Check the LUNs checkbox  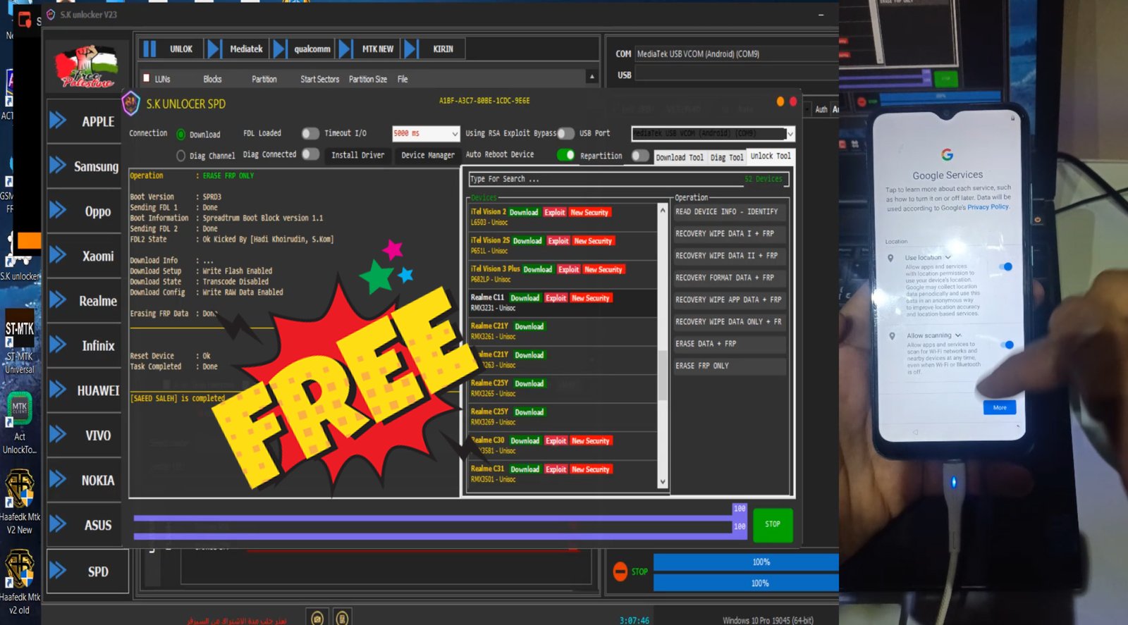[x=147, y=78]
